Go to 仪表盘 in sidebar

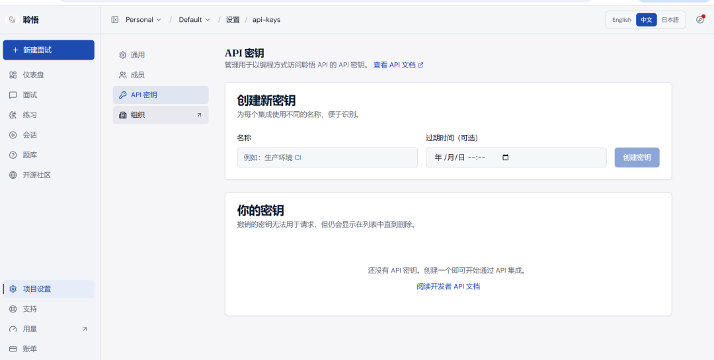49,75
